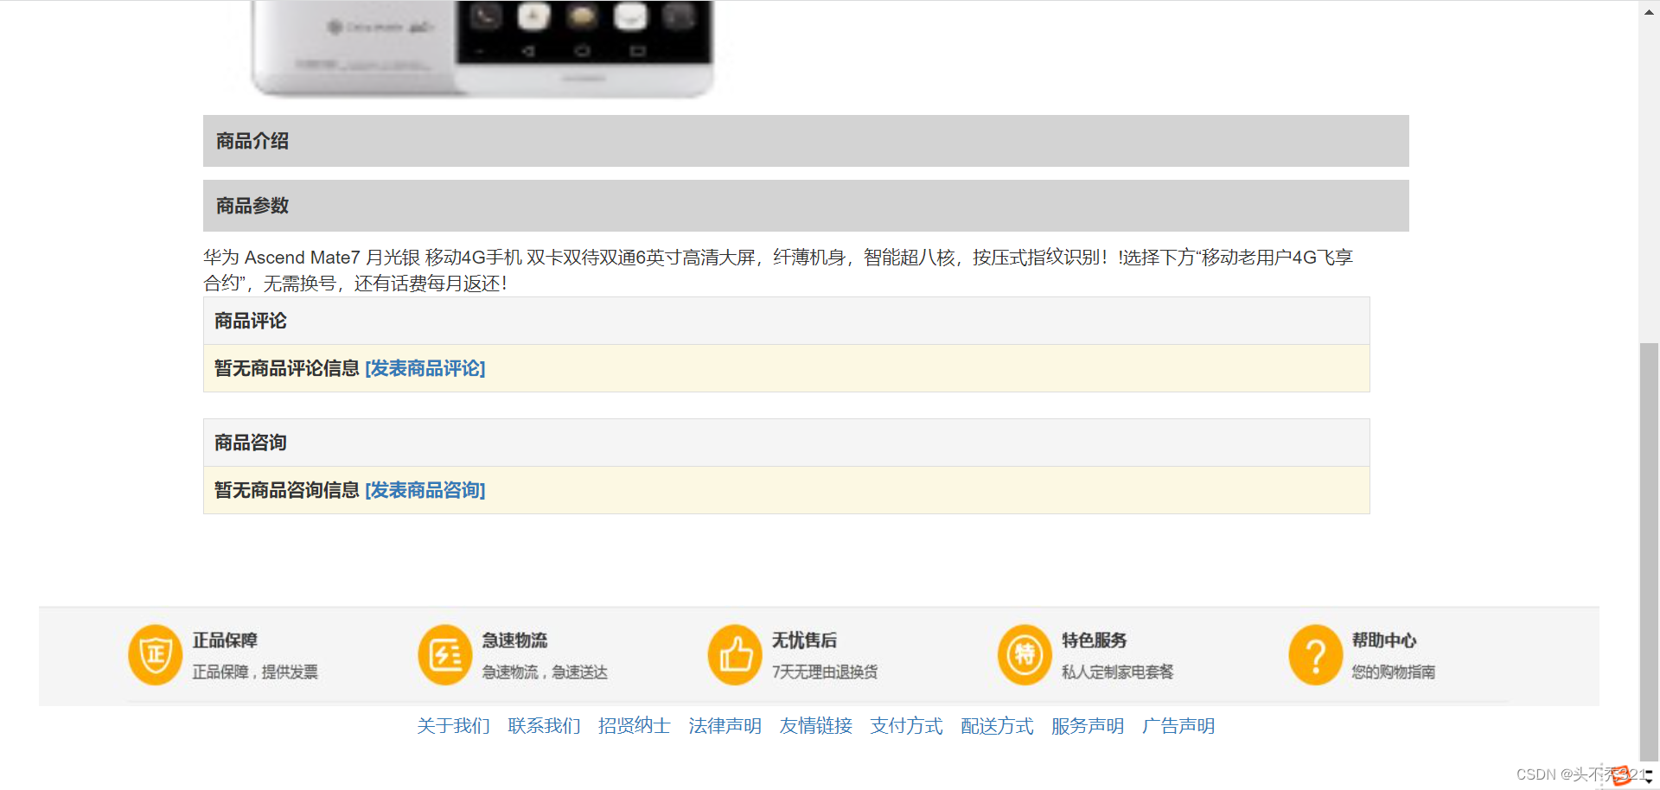
Task: Open the 商品介绍 section header
Action: click(806, 141)
